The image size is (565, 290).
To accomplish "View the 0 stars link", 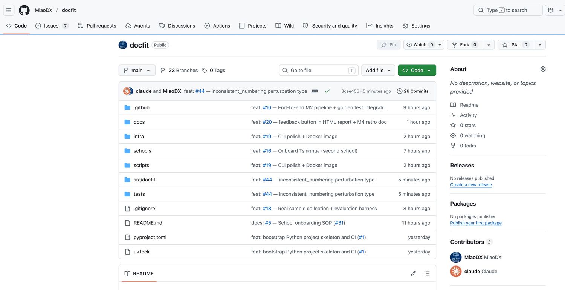I will click(468, 125).
